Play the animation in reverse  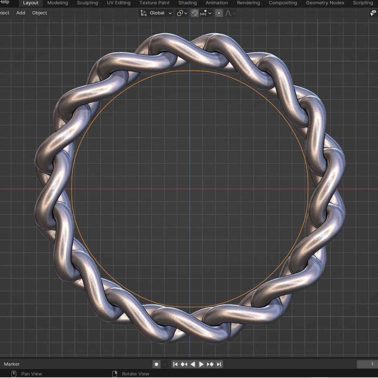[x=193, y=364]
